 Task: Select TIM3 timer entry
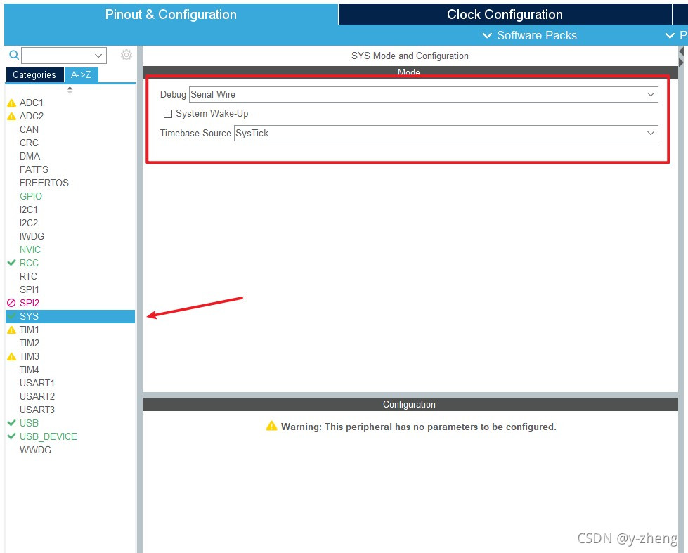pyautogui.click(x=30, y=356)
